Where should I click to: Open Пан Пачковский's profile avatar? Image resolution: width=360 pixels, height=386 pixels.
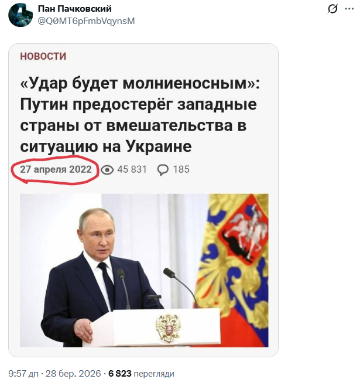(20, 15)
